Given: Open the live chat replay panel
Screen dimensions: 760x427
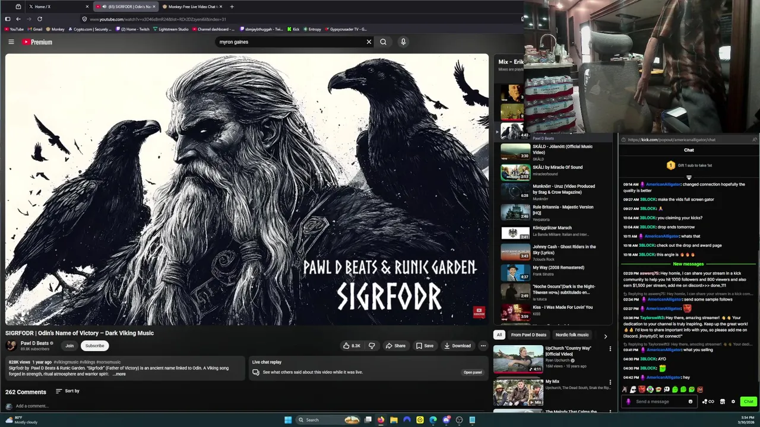Looking at the screenshot, I should [473, 372].
